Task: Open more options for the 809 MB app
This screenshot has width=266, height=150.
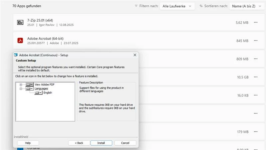Action: coord(255,59)
